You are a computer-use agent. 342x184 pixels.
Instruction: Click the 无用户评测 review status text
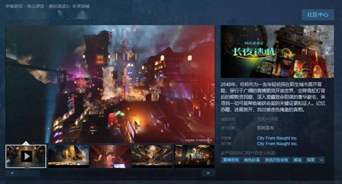[x=267, y=119]
